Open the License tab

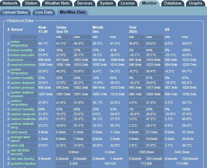click(x=128, y=3)
